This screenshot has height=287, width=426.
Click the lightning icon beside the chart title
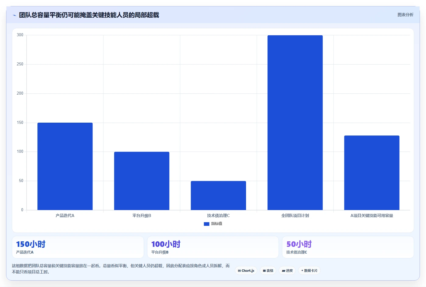coord(14,15)
